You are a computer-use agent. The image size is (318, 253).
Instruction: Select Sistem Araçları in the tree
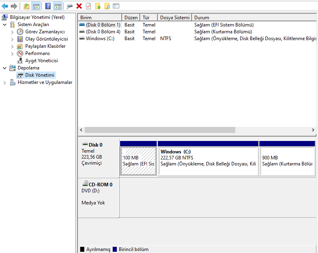point(33,24)
